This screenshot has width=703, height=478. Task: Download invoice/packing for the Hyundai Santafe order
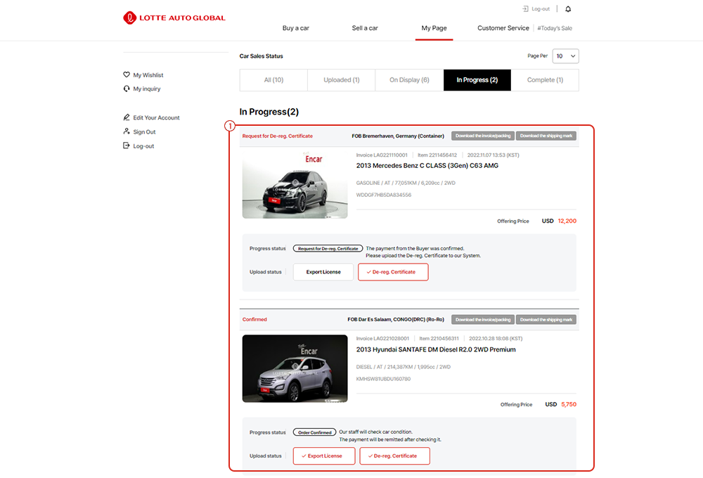pyautogui.click(x=483, y=320)
